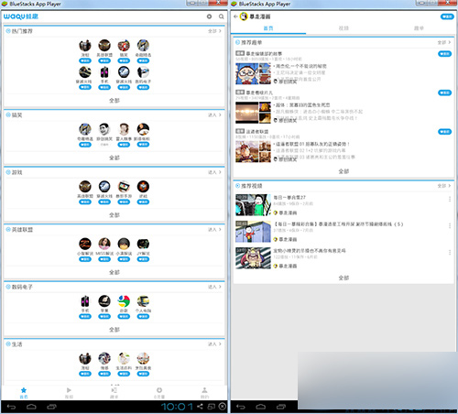Toggle follow button under 小智解说
The height and width of the screenshot is (414, 458).
[85, 259]
